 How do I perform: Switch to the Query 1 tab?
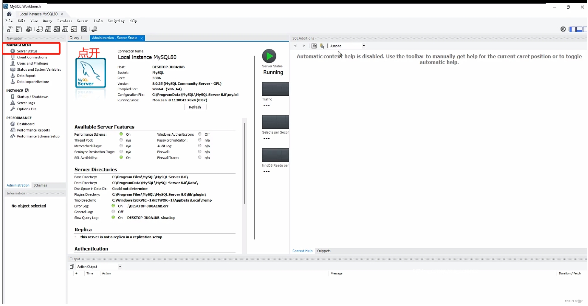coord(76,38)
